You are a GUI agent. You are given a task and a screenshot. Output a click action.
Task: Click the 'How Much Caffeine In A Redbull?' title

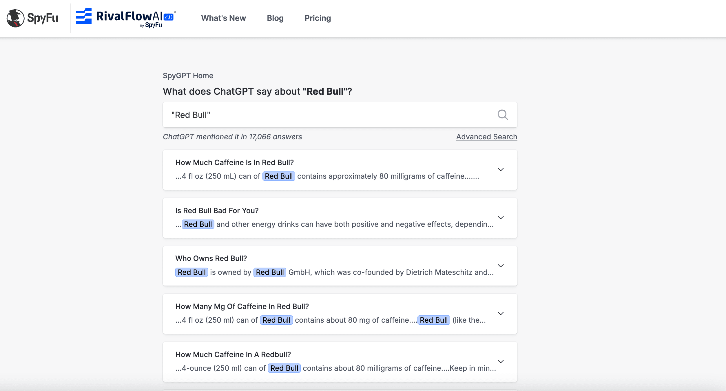233,355
